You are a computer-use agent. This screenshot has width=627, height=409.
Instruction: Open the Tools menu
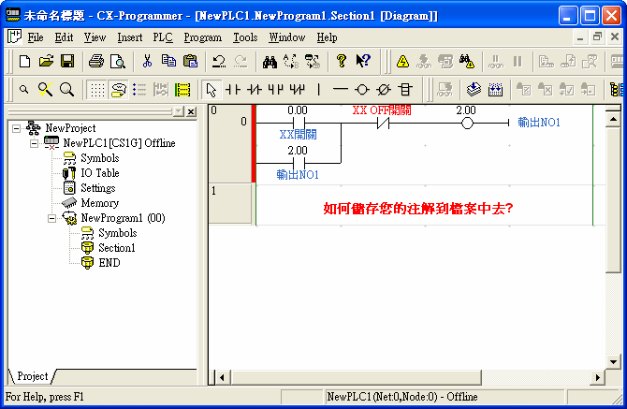pyautogui.click(x=245, y=37)
